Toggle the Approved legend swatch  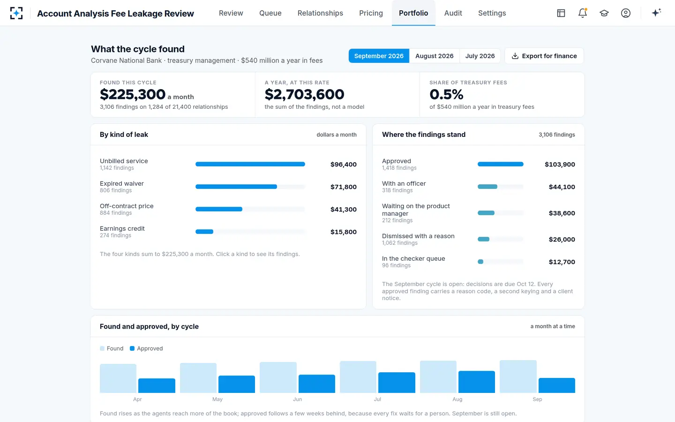coord(132,348)
